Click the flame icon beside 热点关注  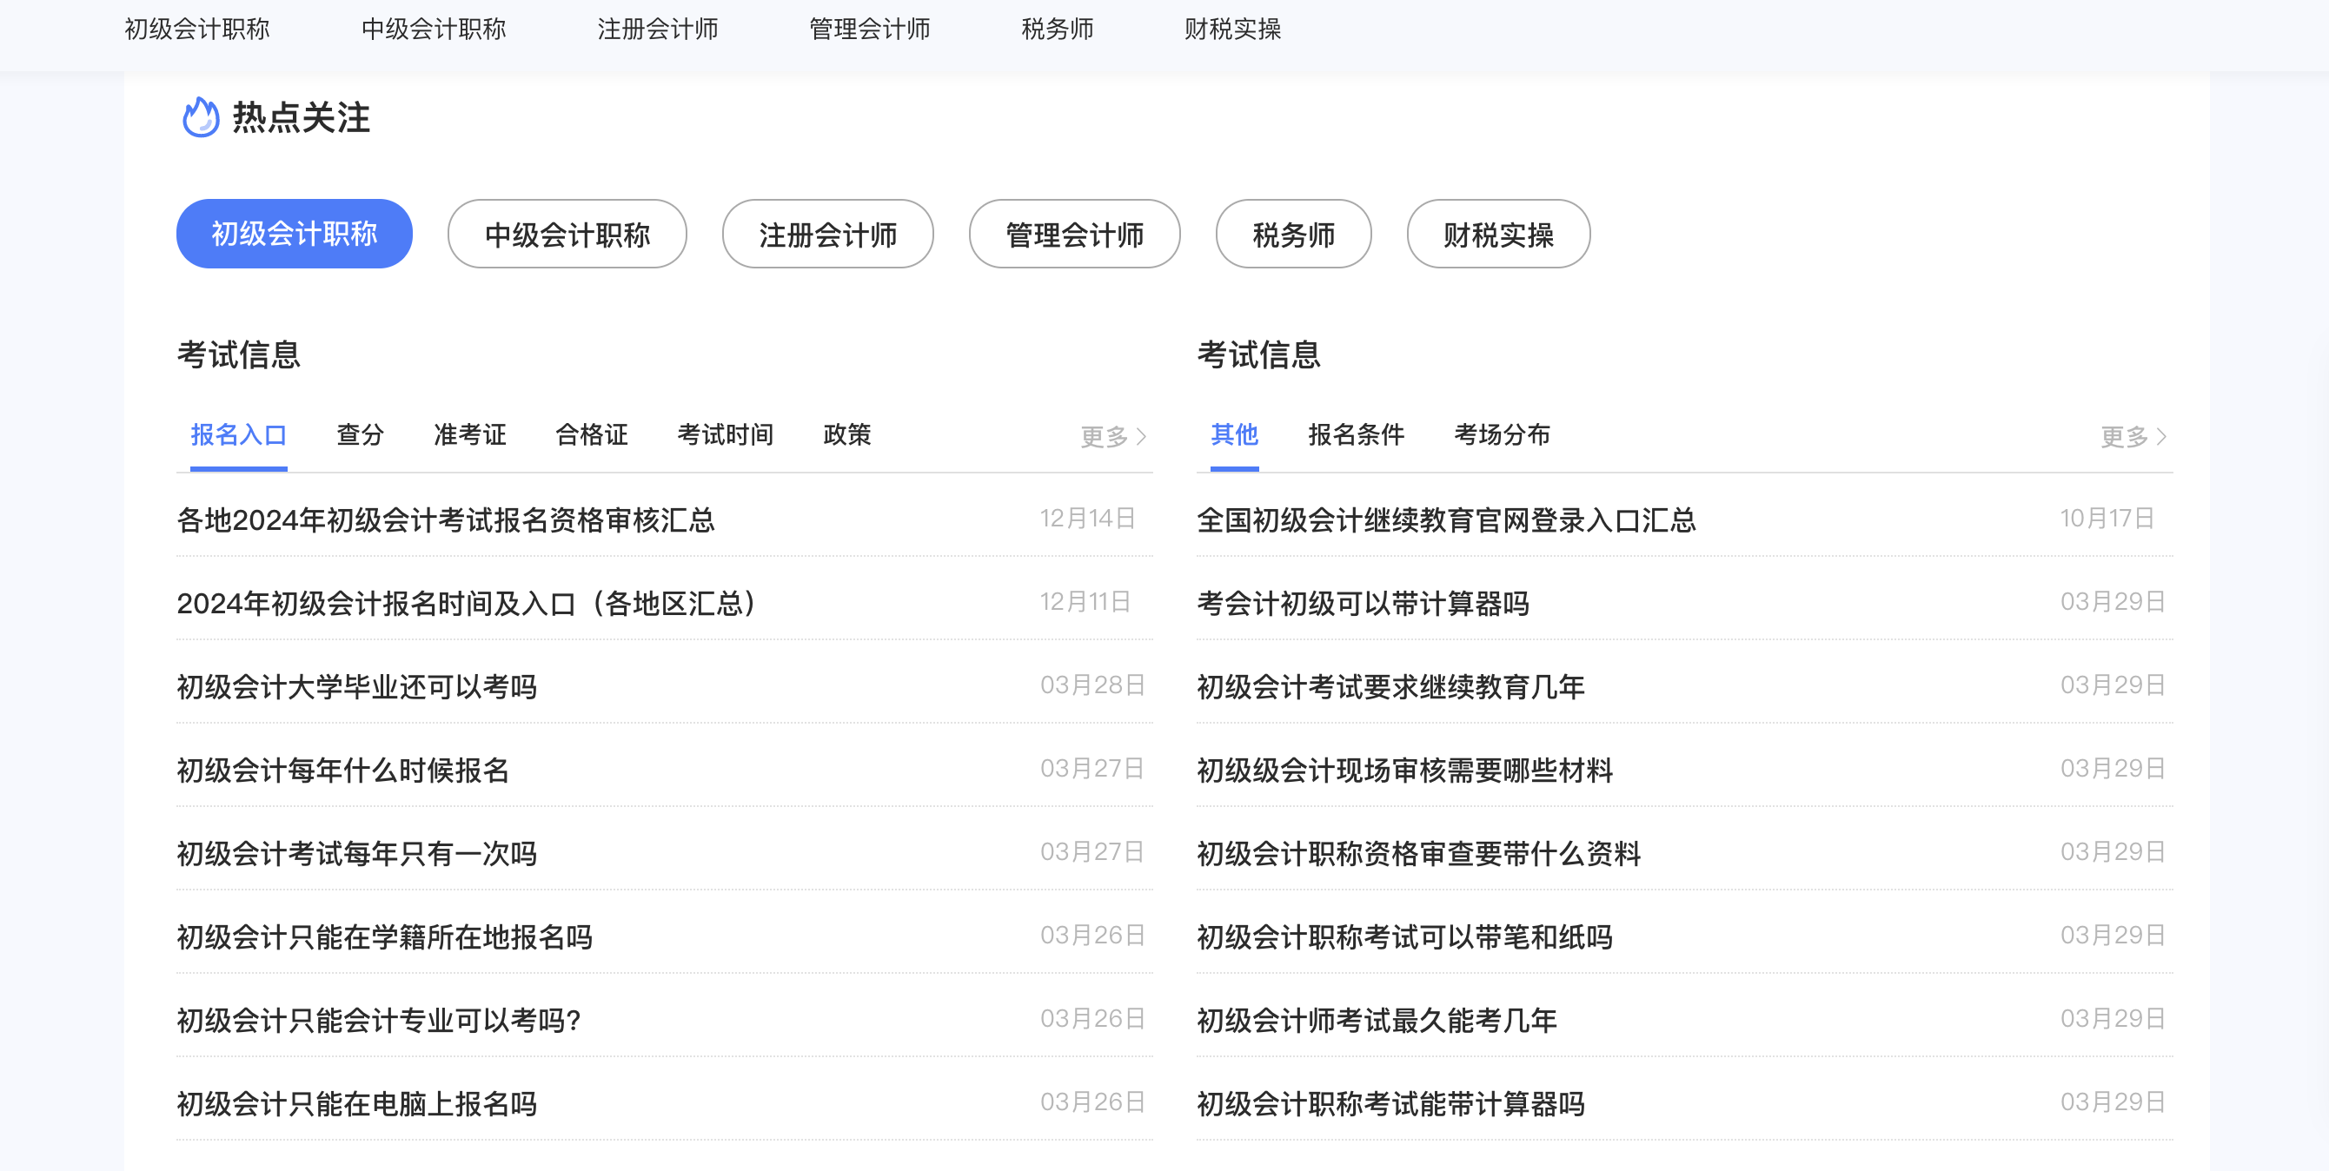point(200,117)
